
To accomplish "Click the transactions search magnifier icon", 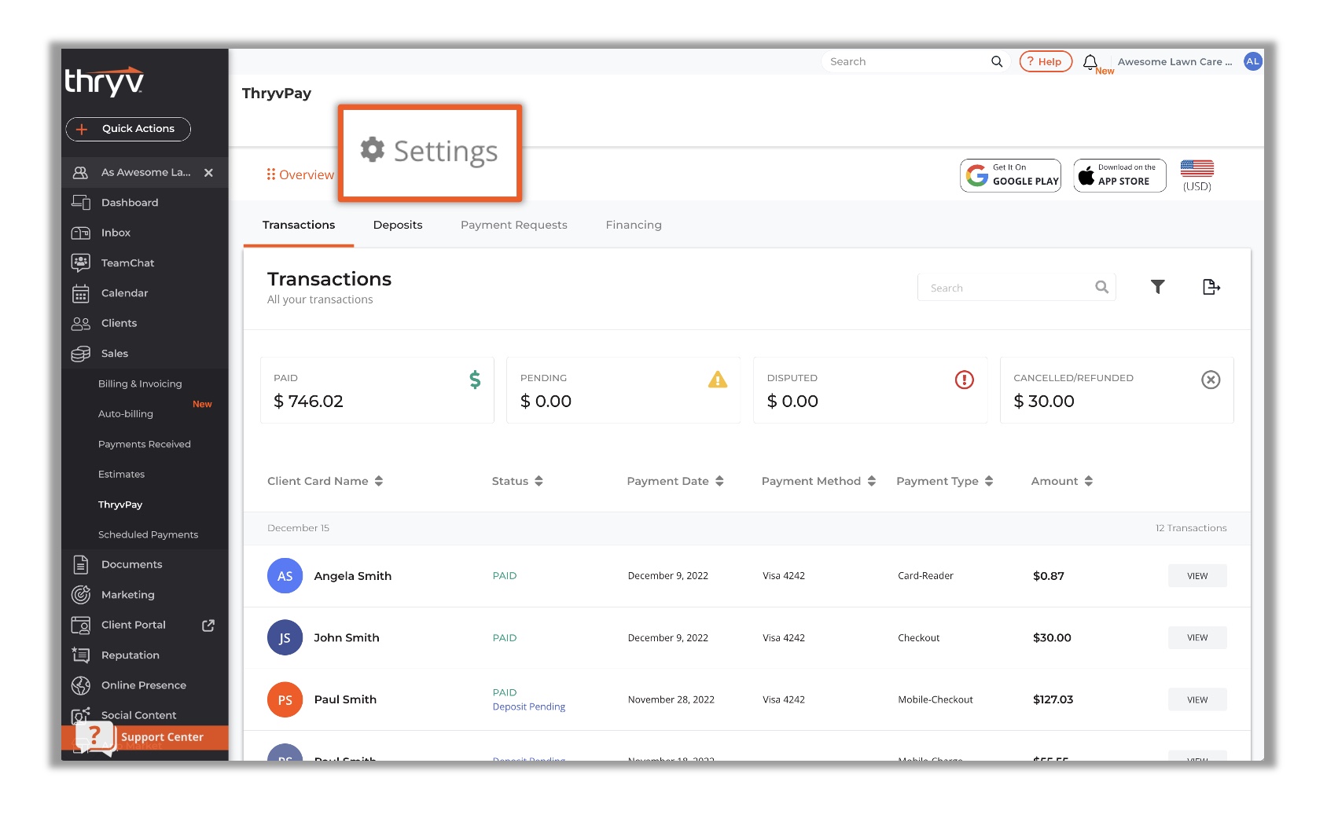I will pyautogui.click(x=1102, y=288).
